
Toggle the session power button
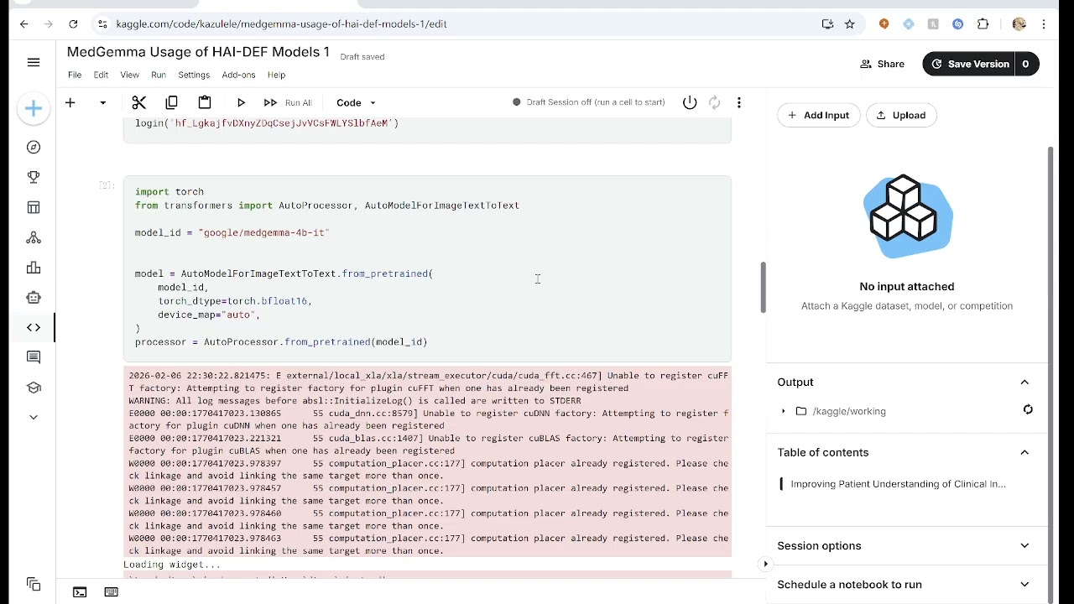click(690, 102)
